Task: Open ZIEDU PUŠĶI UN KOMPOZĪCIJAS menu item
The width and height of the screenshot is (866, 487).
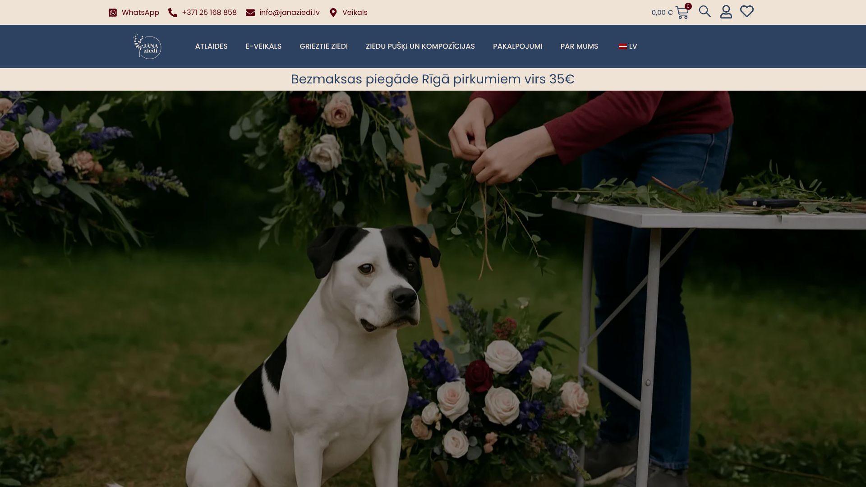Action: coord(420,46)
